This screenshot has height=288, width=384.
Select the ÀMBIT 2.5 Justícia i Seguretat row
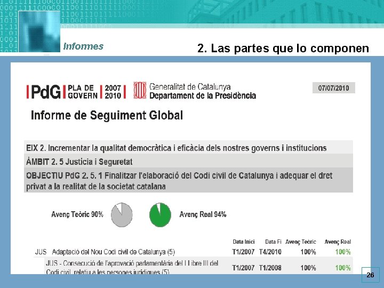coord(188,161)
